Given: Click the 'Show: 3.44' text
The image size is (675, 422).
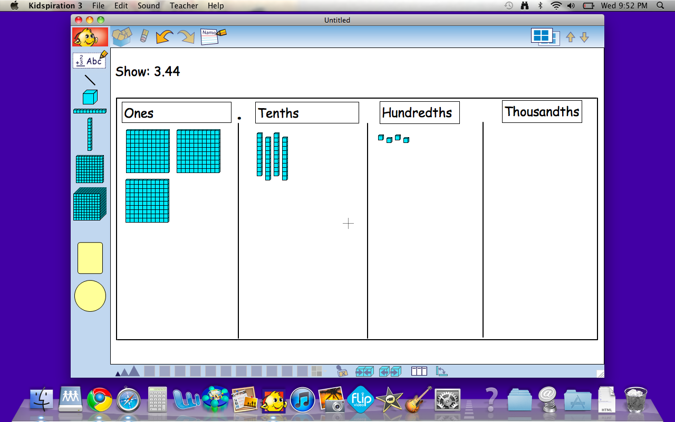Looking at the screenshot, I should (148, 72).
